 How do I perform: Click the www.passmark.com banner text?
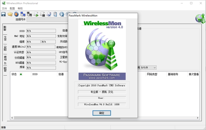[x=102, y=78]
